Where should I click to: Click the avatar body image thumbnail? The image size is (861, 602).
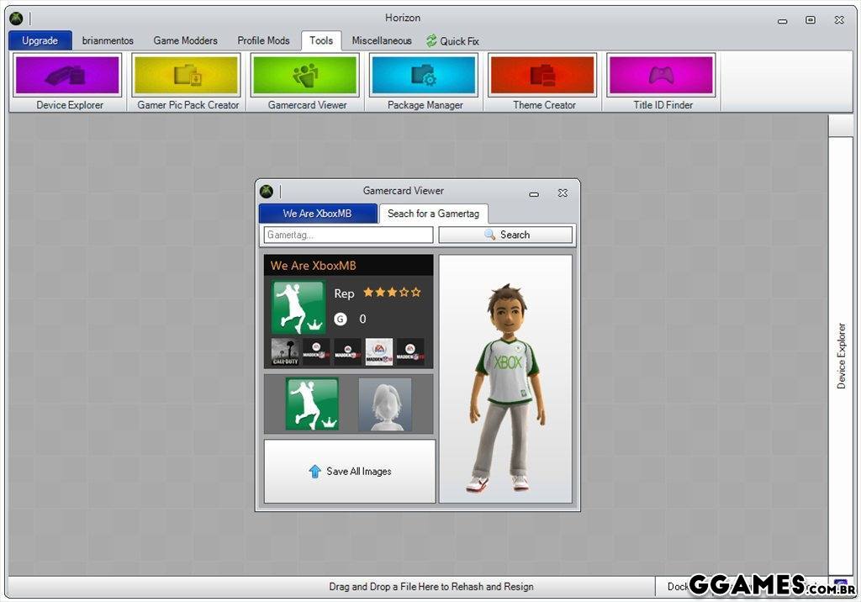(x=385, y=404)
